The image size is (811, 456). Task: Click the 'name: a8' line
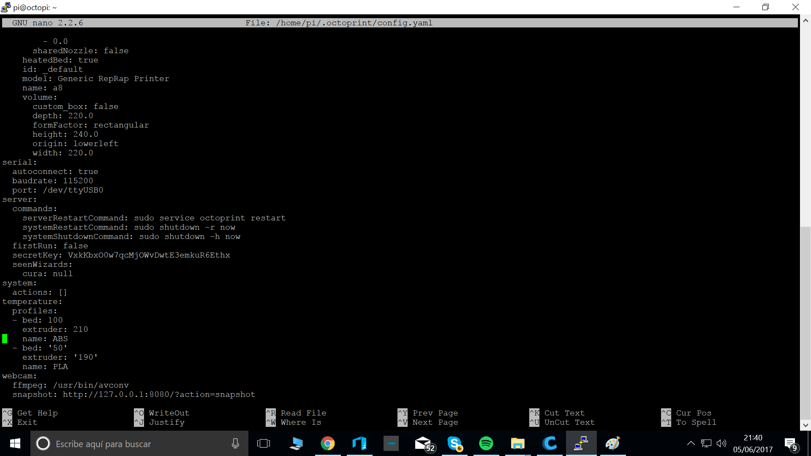(x=42, y=88)
